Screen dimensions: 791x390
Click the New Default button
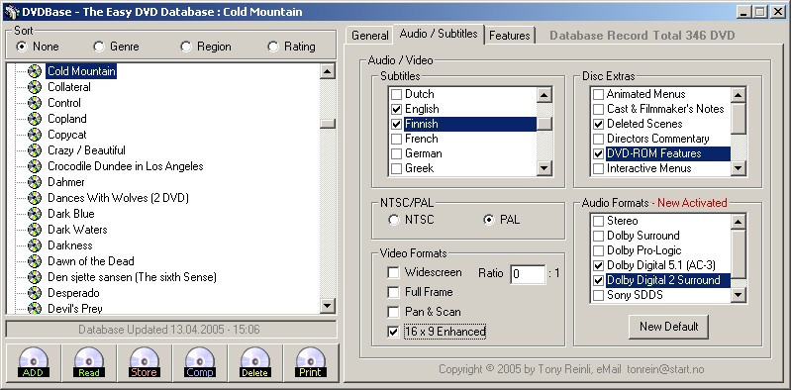pyautogui.click(x=668, y=327)
